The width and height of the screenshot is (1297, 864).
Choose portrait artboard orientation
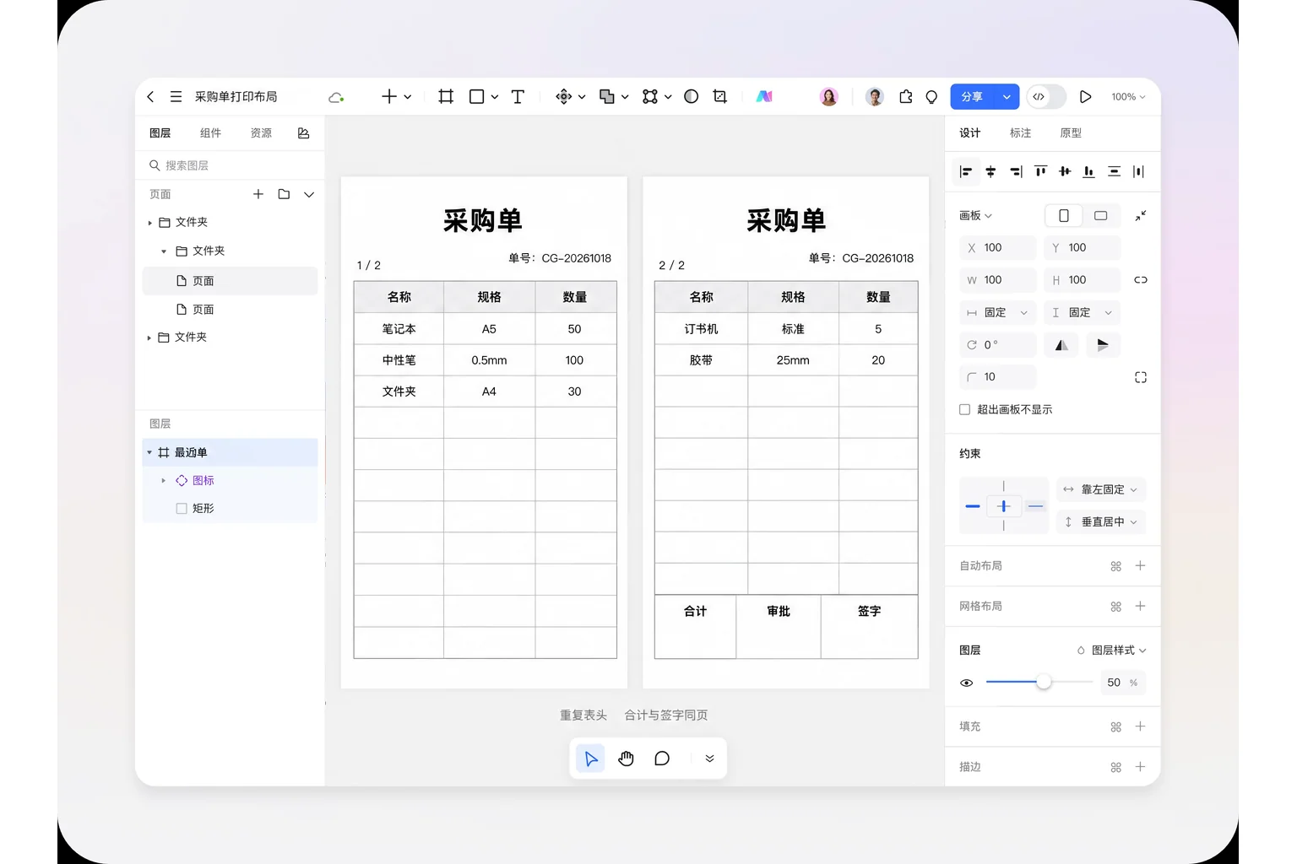coord(1064,216)
